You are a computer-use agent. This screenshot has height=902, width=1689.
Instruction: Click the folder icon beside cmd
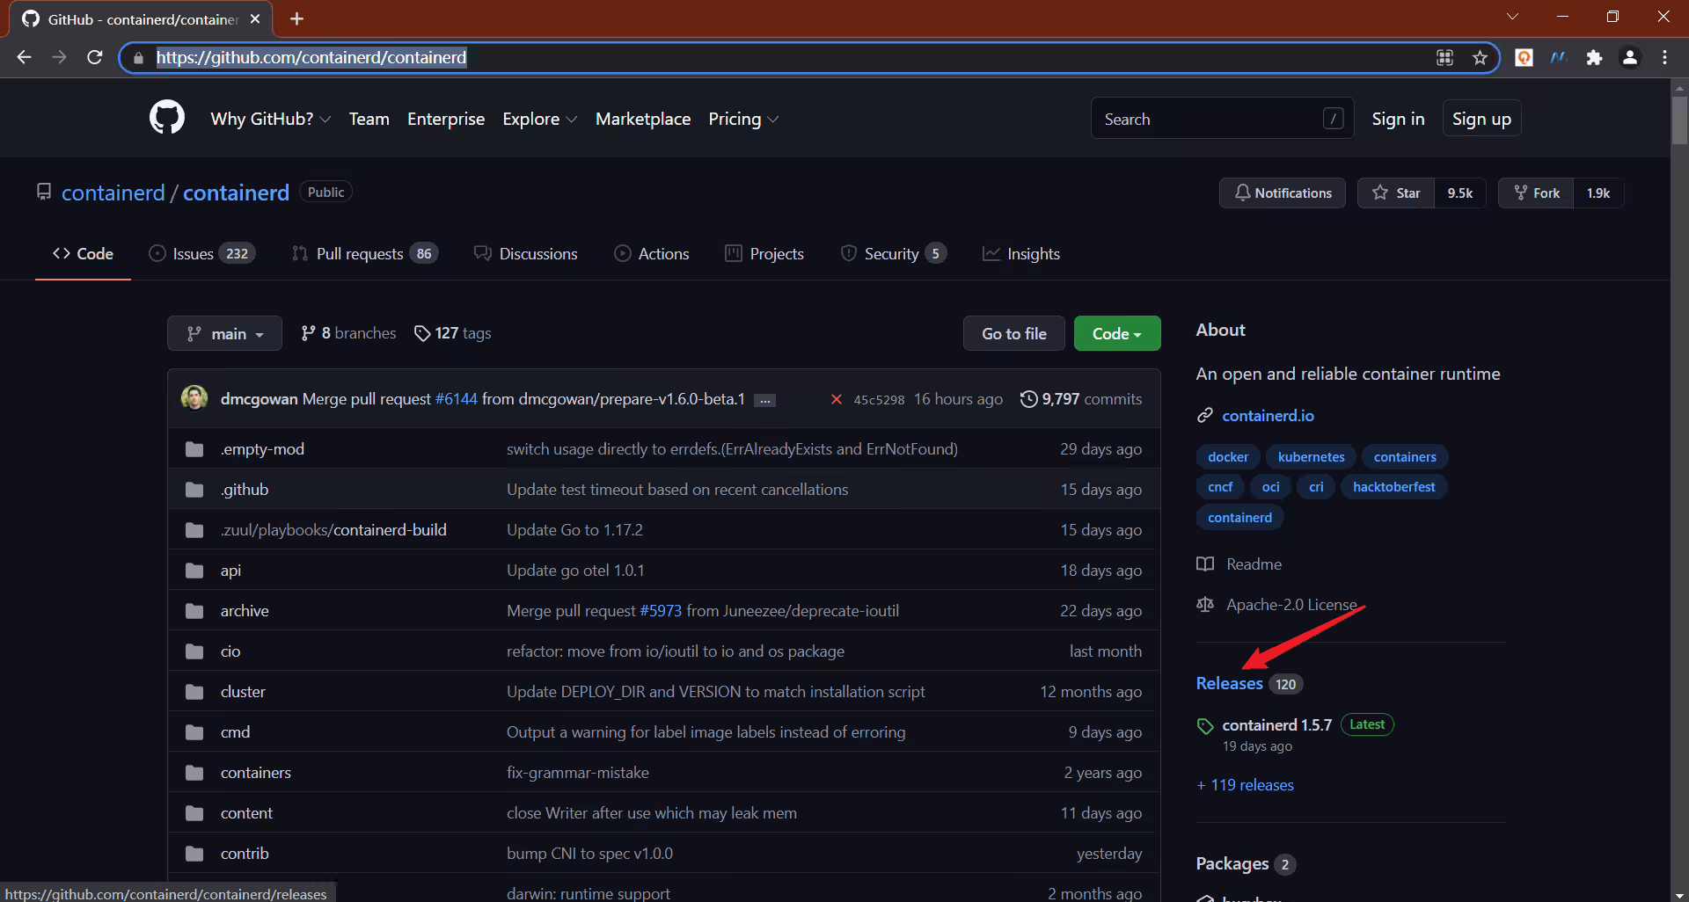[194, 732]
